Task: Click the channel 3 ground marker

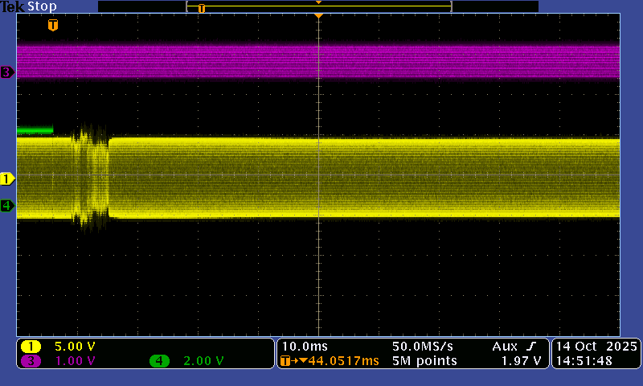Action: [x=8, y=72]
